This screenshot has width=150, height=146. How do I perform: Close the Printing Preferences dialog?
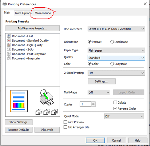[145, 4]
